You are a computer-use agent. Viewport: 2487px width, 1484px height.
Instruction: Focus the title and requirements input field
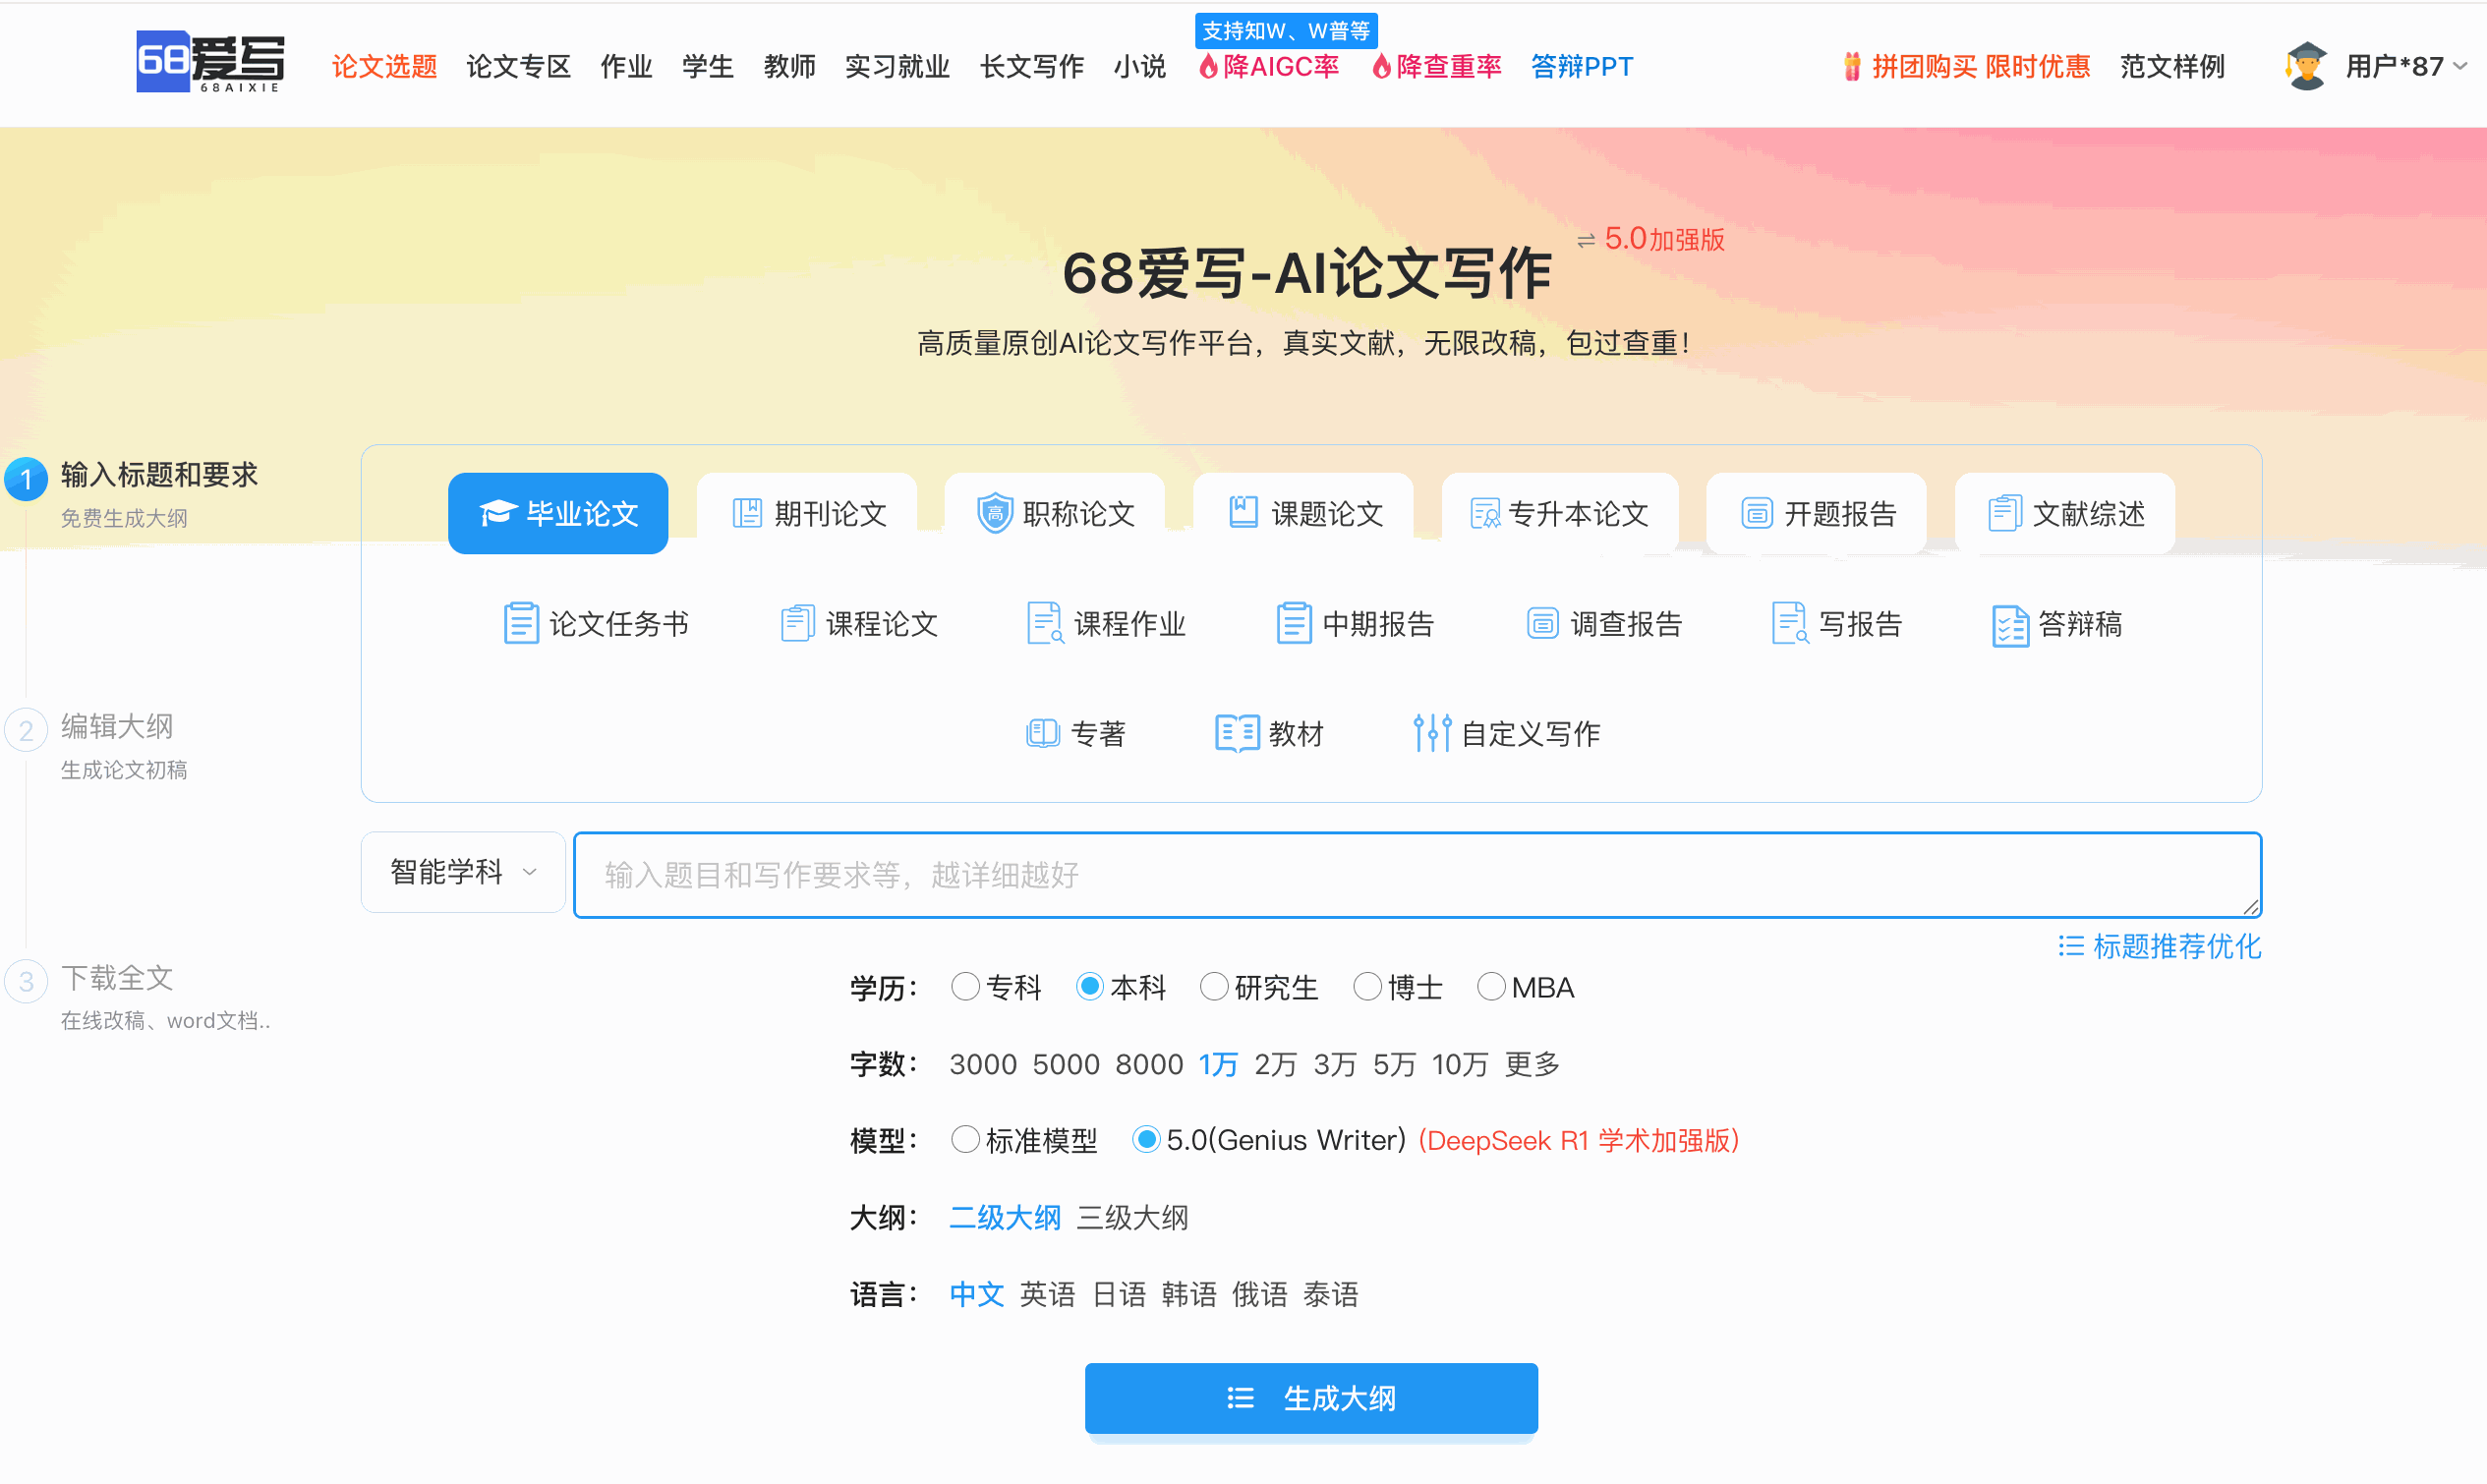click(x=1417, y=875)
